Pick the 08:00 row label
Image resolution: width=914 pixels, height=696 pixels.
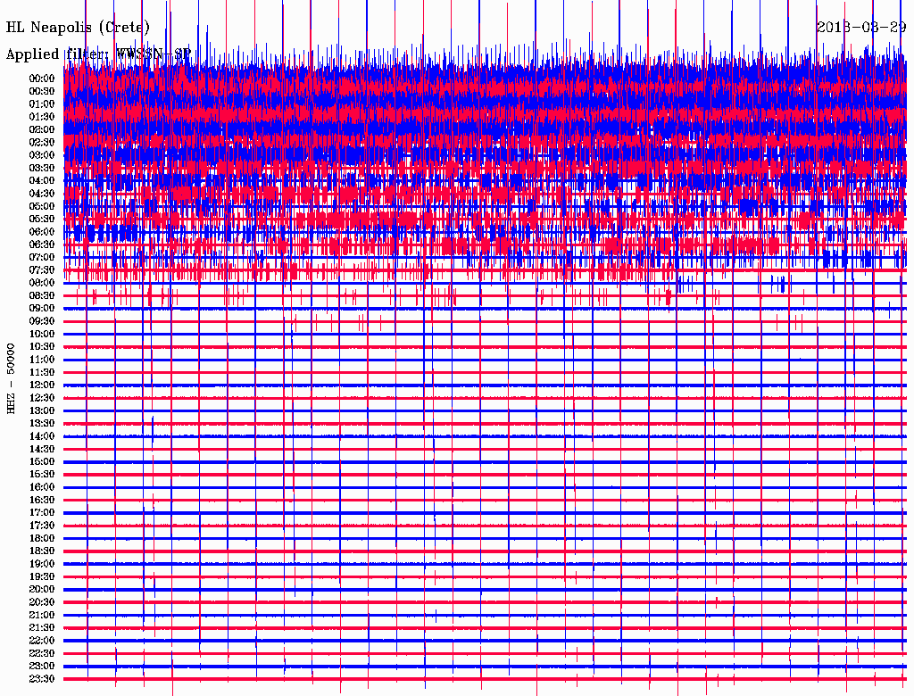42,283
